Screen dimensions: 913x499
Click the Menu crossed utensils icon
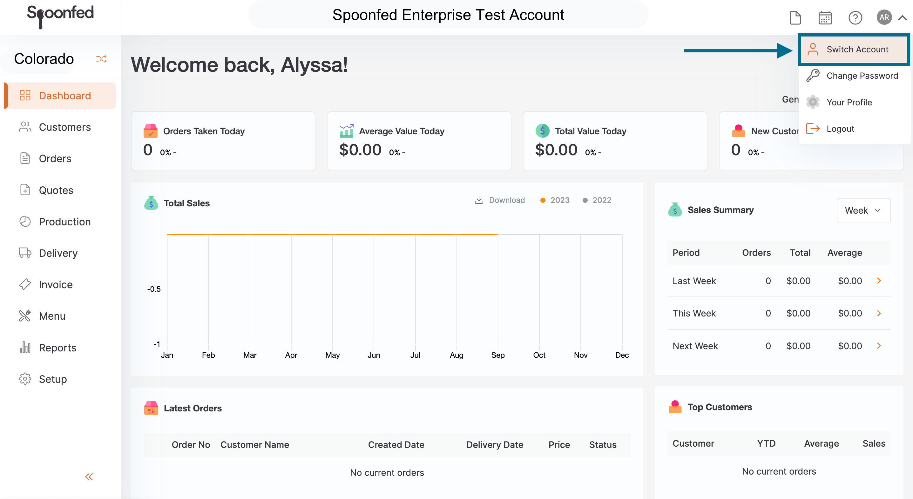click(25, 316)
